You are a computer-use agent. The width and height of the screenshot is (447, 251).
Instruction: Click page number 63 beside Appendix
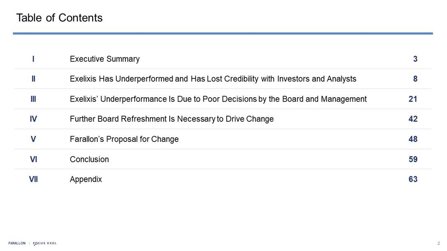(x=413, y=179)
